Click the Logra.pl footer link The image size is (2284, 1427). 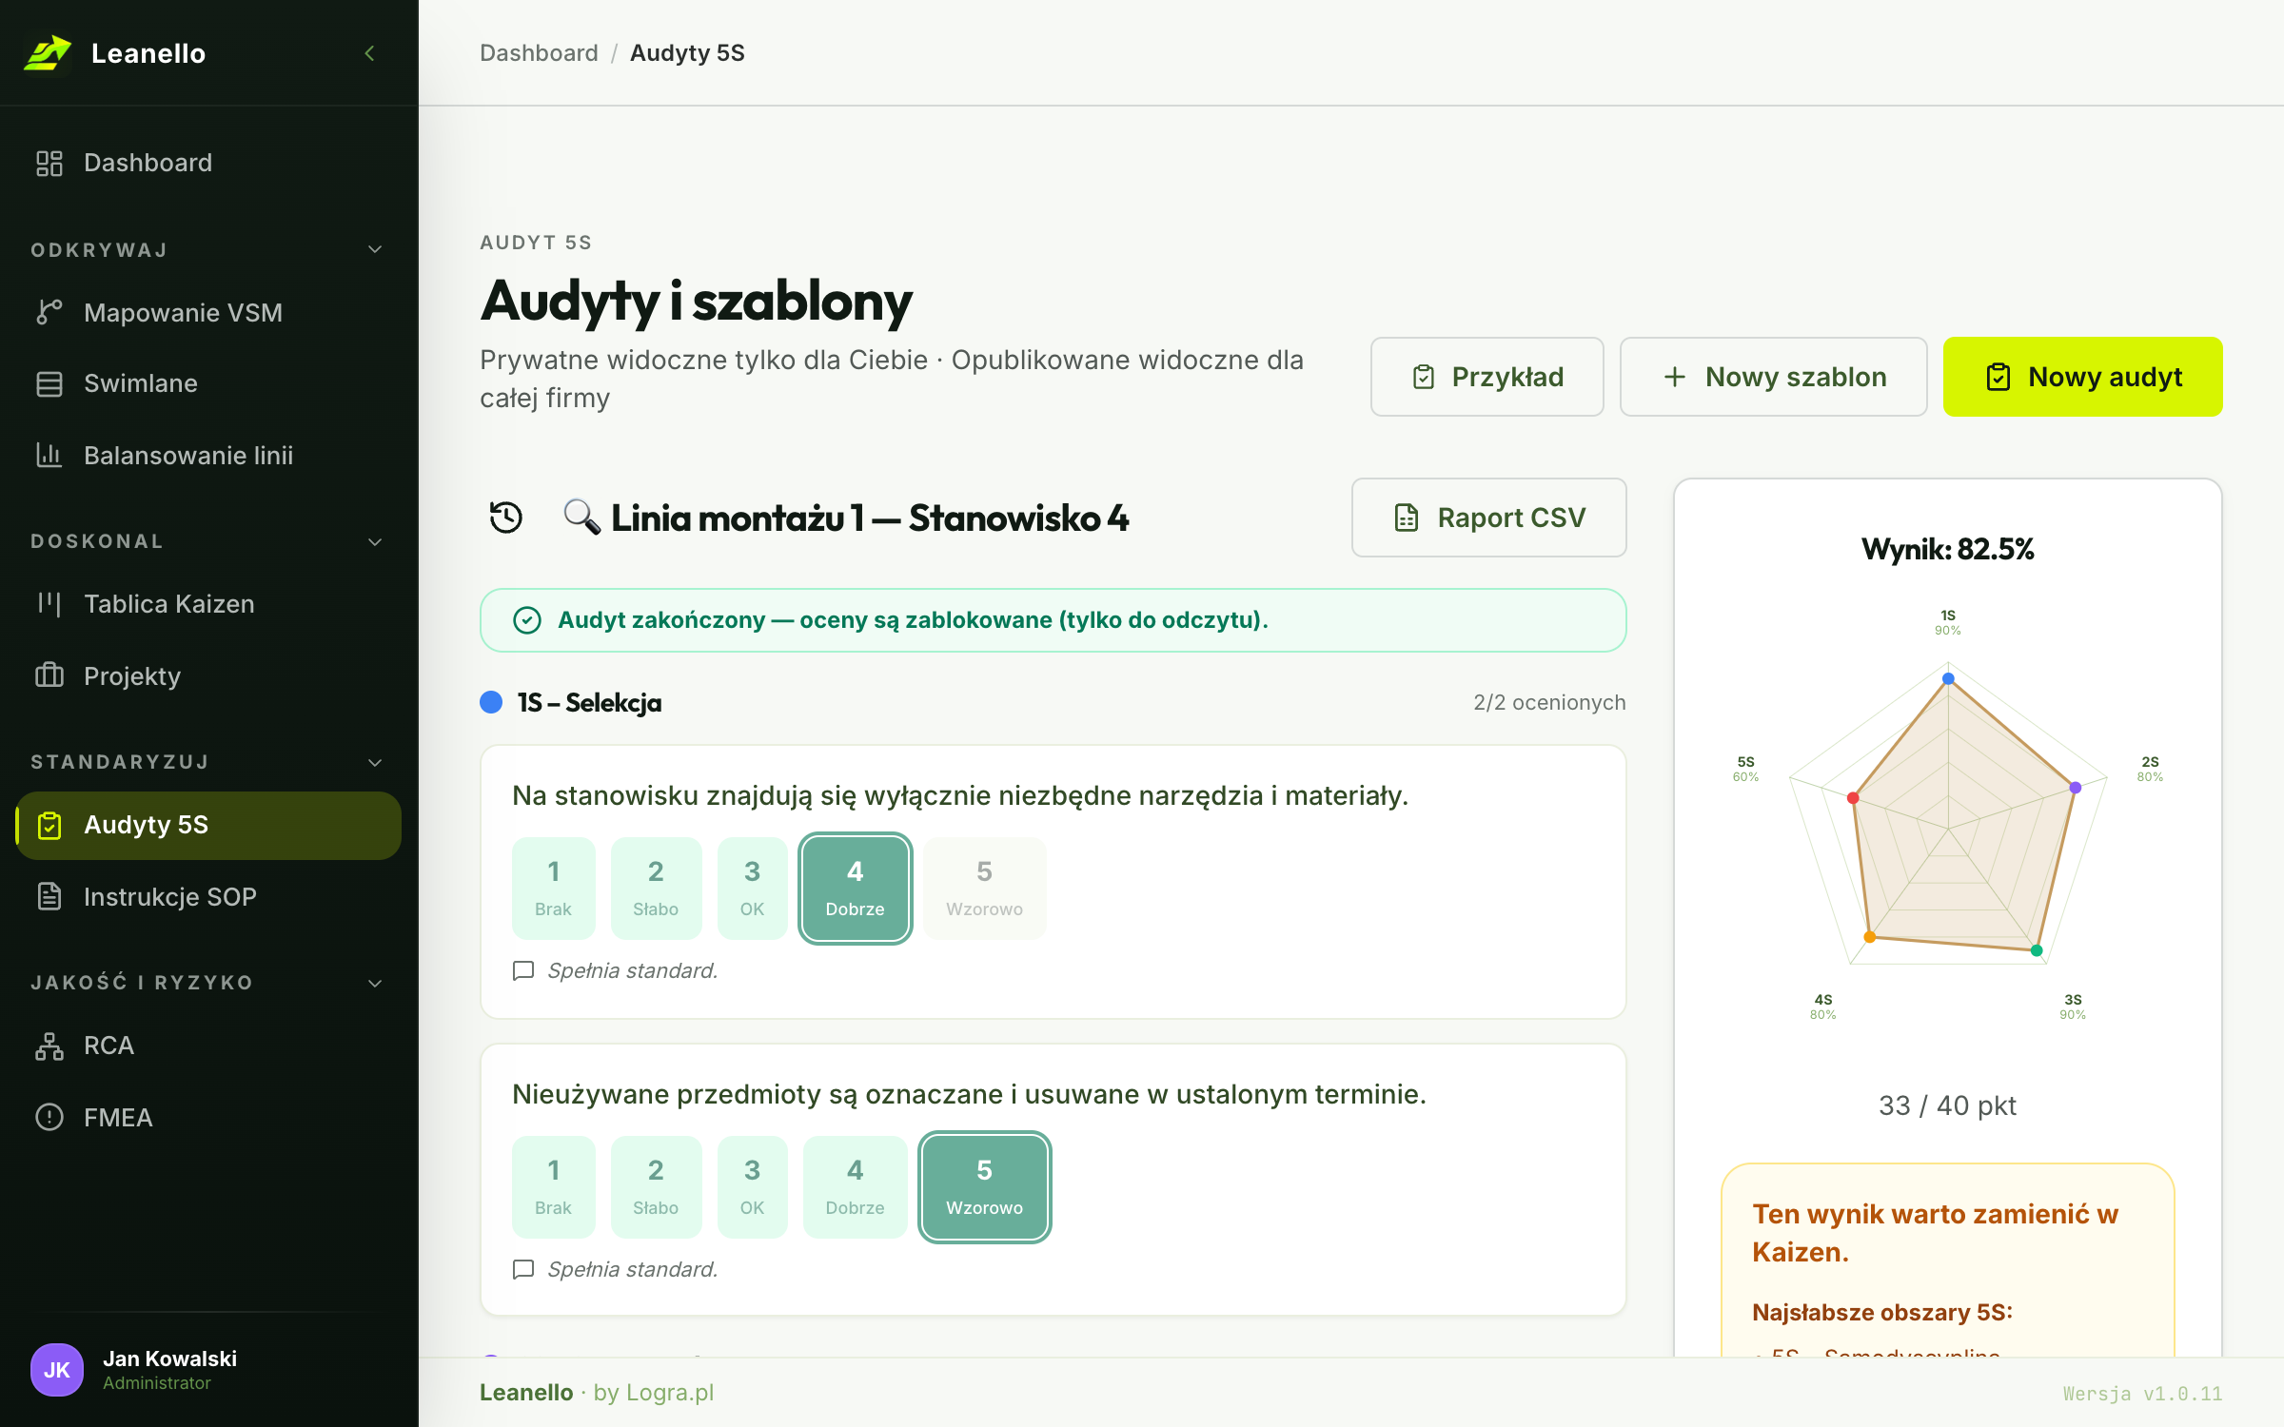click(670, 1393)
